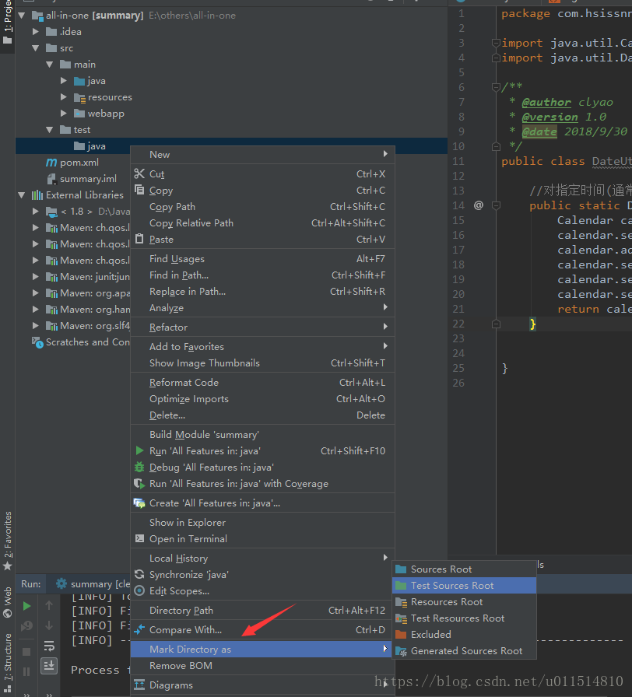Image resolution: width=632 pixels, height=697 pixels.
Task: Click the rerun green play button in Run panel
Action: click(x=26, y=606)
